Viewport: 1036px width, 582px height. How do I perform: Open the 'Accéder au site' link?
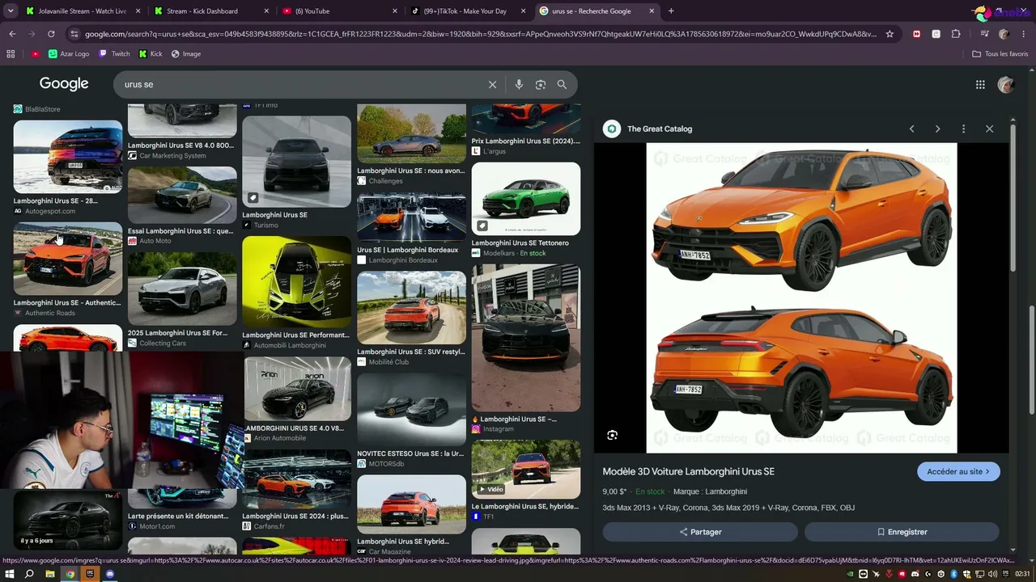coord(958,471)
